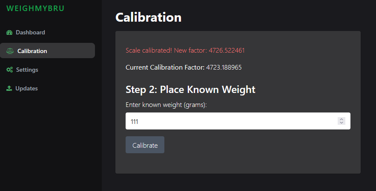Click the "Step 2: Place Known Weight" heading
The height and width of the screenshot is (191, 376).
(190, 90)
